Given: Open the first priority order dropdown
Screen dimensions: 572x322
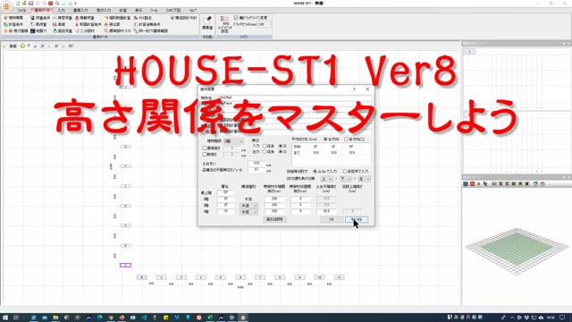Looking at the screenshot, I should 326,179.
